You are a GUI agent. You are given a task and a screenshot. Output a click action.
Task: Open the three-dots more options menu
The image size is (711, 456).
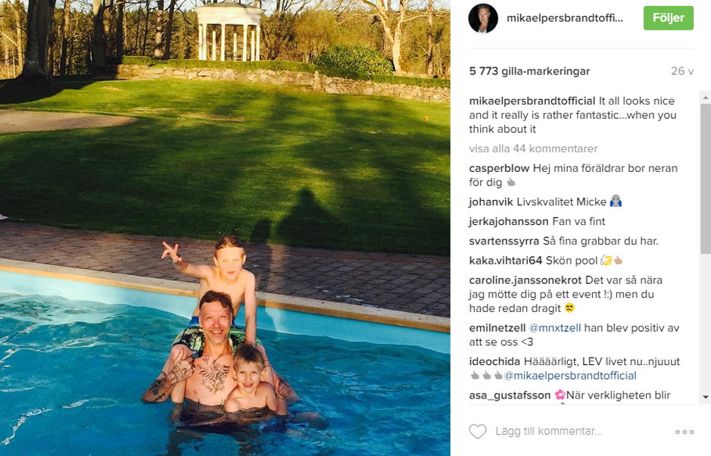684,432
